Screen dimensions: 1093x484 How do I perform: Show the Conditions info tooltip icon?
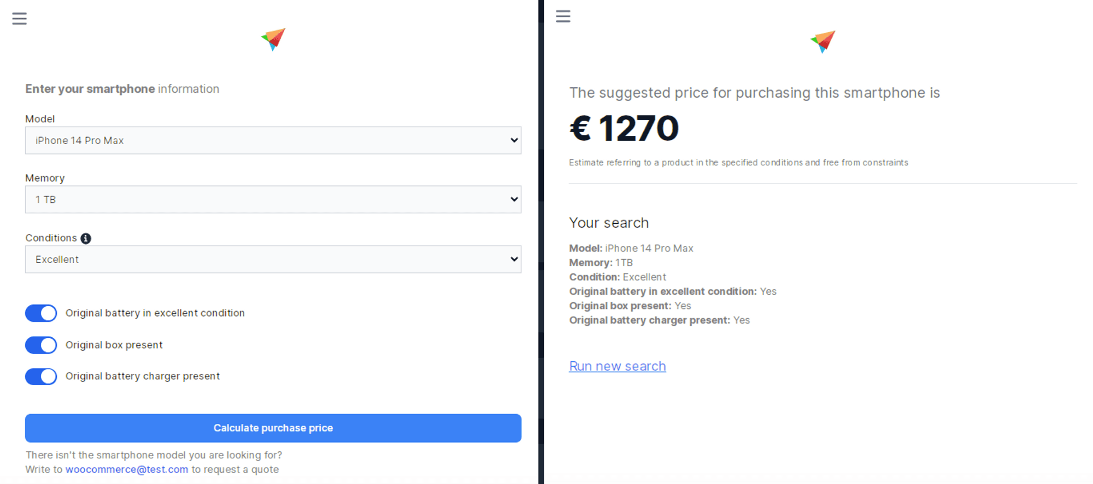pyautogui.click(x=86, y=238)
